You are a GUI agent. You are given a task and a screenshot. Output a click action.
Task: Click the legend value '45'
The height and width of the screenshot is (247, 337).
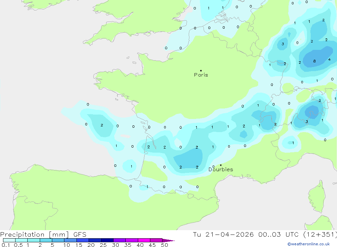tap(152, 245)
